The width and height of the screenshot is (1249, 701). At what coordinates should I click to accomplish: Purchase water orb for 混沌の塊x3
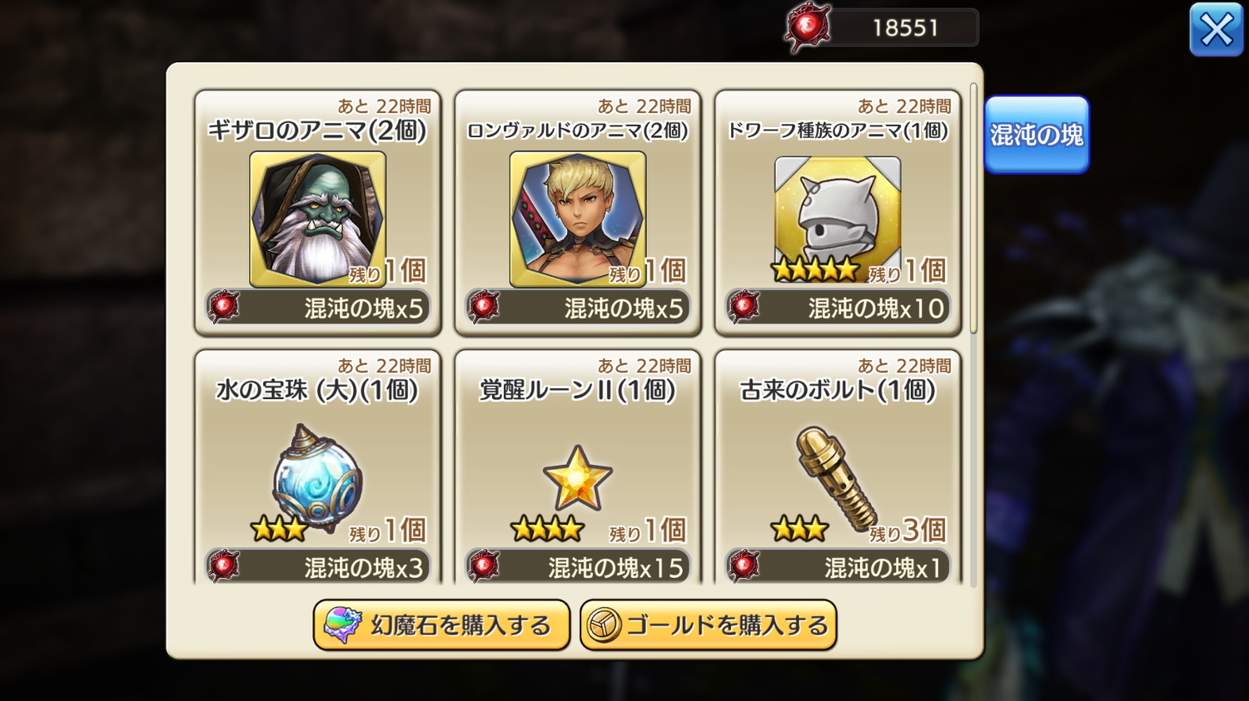click(x=317, y=566)
